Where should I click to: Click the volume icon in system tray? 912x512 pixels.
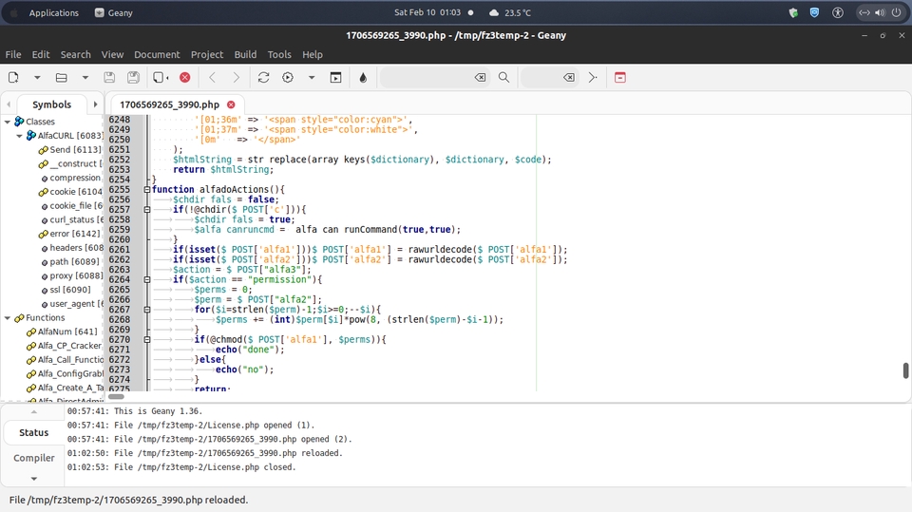880,12
